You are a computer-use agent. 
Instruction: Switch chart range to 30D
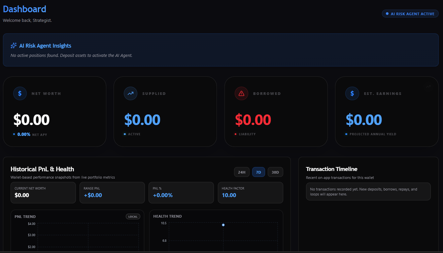[275, 172]
